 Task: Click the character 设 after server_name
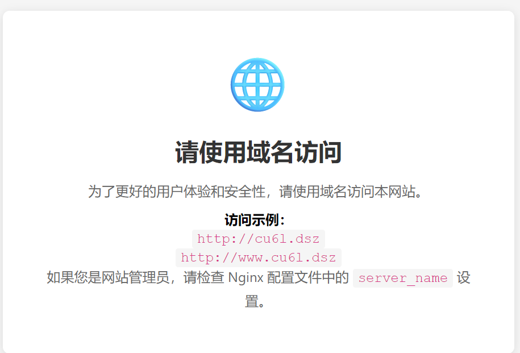(x=464, y=278)
